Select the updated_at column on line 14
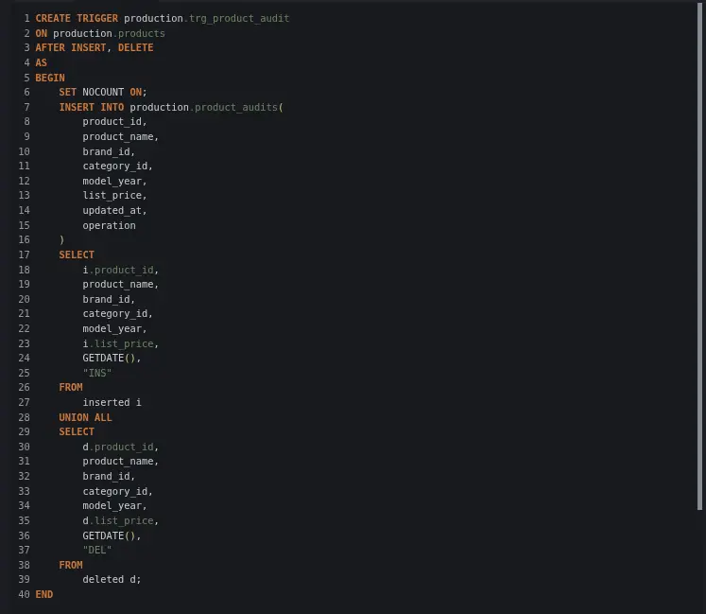The width and height of the screenshot is (706, 614). click(114, 211)
